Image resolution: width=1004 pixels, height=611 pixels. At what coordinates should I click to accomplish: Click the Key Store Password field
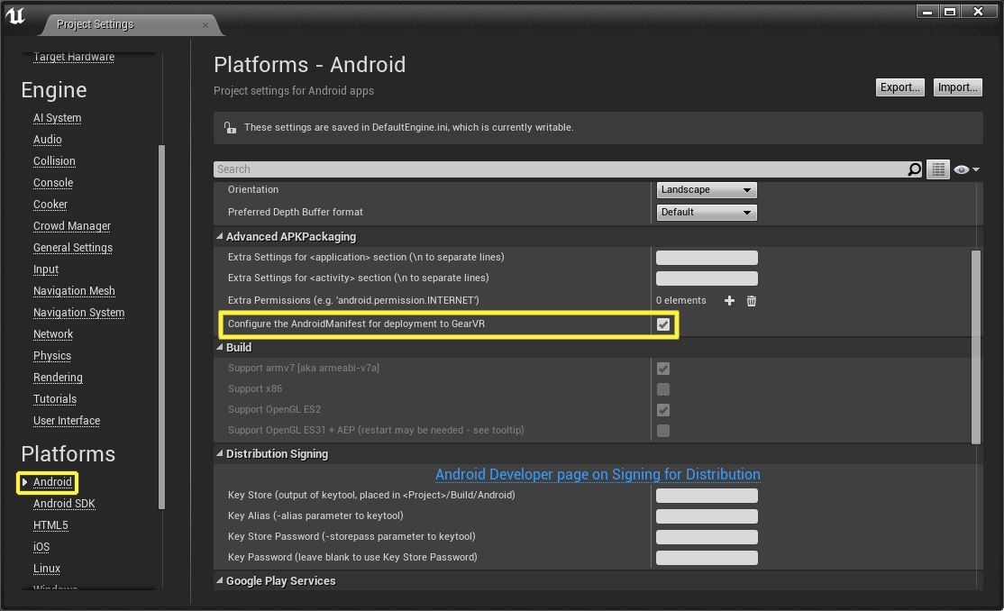(707, 537)
